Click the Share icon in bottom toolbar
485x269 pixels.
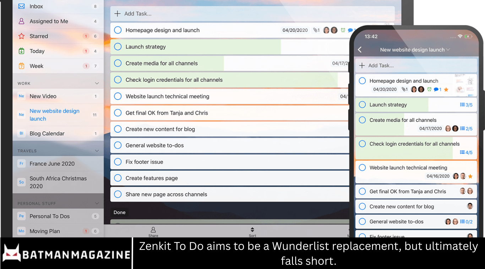(153, 230)
